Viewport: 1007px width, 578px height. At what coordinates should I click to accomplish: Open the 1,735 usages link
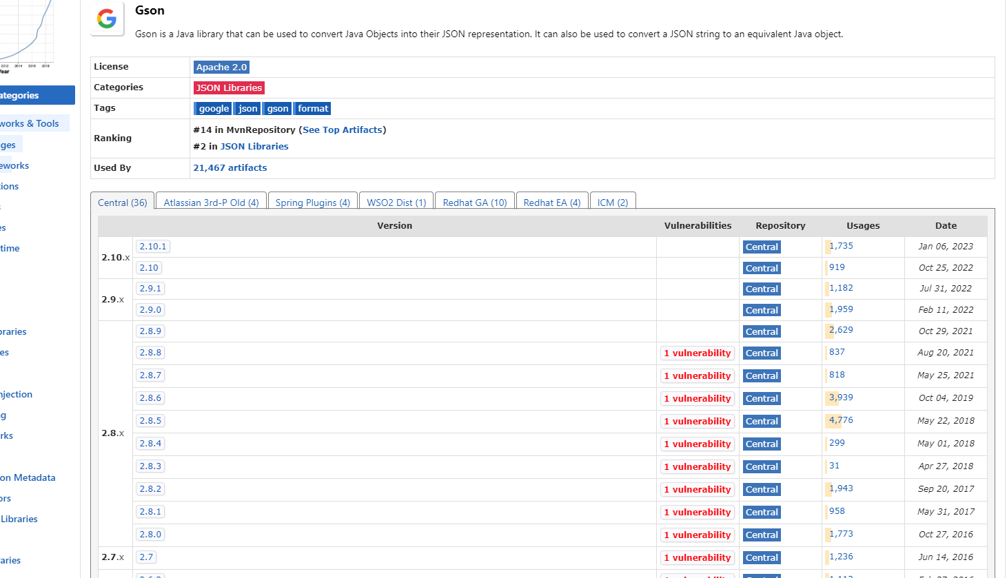click(x=841, y=246)
